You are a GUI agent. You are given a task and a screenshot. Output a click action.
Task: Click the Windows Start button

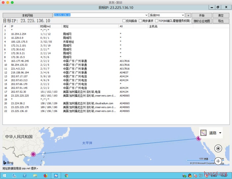[4, 176]
